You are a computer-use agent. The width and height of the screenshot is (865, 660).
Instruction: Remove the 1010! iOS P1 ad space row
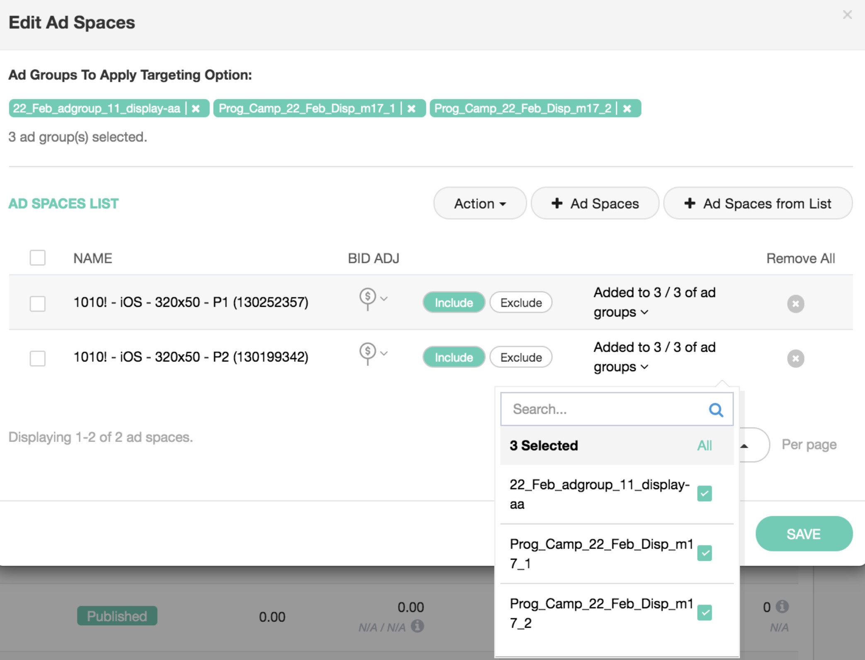[795, 303]
